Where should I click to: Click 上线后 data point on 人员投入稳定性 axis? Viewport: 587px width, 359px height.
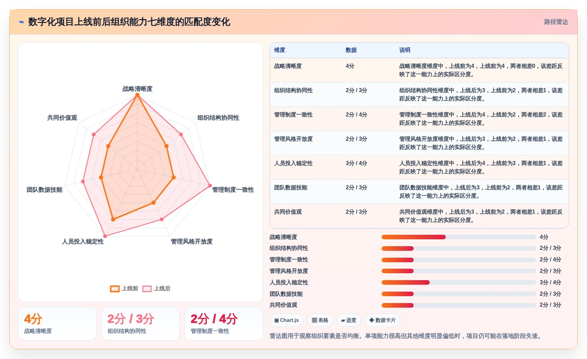(x=105, y=236)
